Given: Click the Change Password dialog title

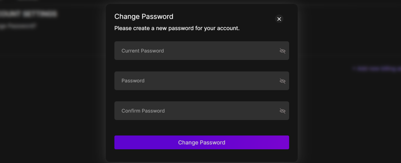Looking at the screenshot, I should [x=144, y=16].
